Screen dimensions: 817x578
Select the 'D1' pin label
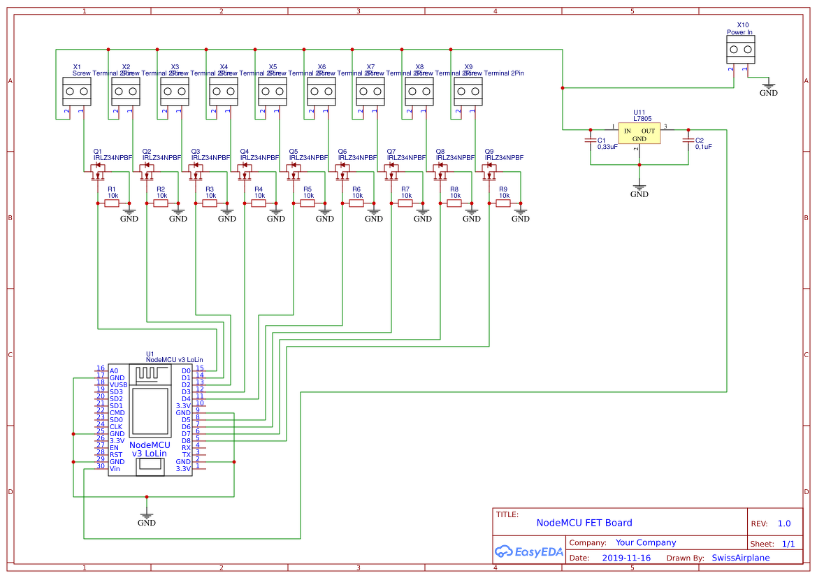pyautogui.click(x=186, y=378)
